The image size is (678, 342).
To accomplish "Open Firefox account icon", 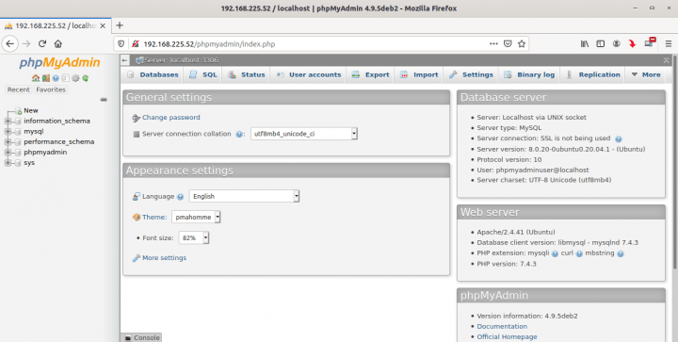I will tap(617, 43).
